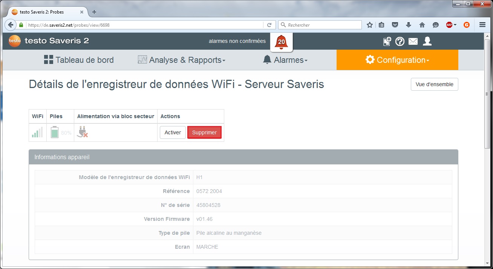Click the add device icon in header
This screenshot has width=493, height=269.
[x=387, y=41]
